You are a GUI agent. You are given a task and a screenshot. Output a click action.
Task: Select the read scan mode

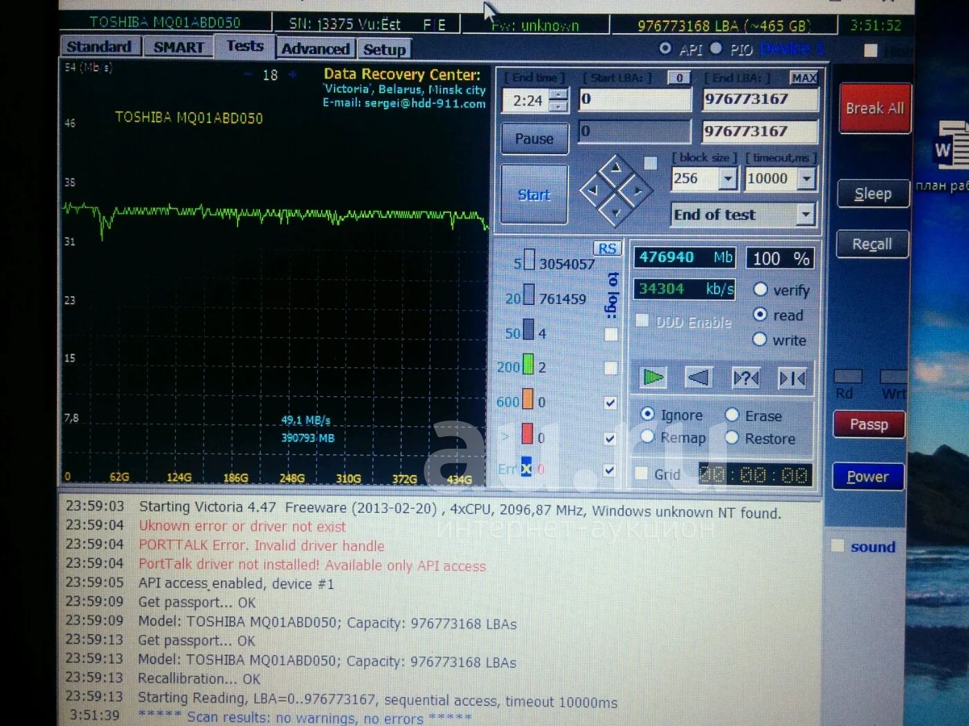pos(760,315)
